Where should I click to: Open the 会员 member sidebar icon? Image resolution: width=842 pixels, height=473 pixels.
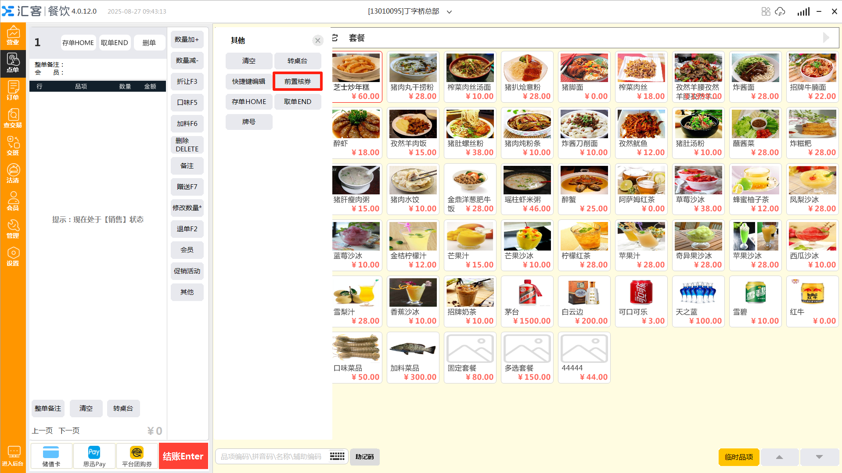tap(13, 202)
